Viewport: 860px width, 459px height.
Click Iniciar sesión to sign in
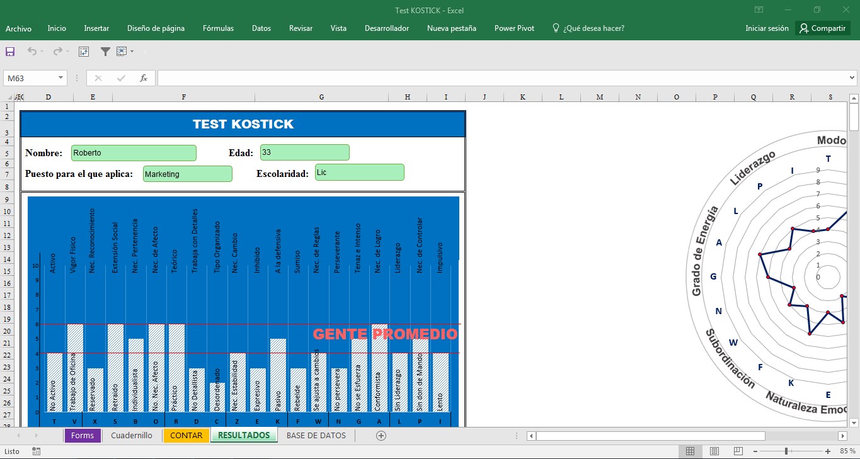click(767, 28)
